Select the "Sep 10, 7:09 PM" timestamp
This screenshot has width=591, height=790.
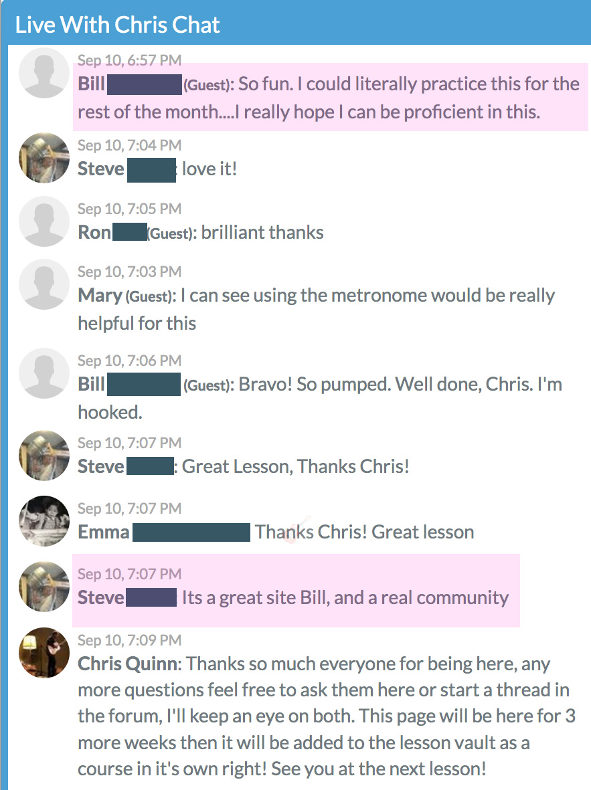click(129, 640)
